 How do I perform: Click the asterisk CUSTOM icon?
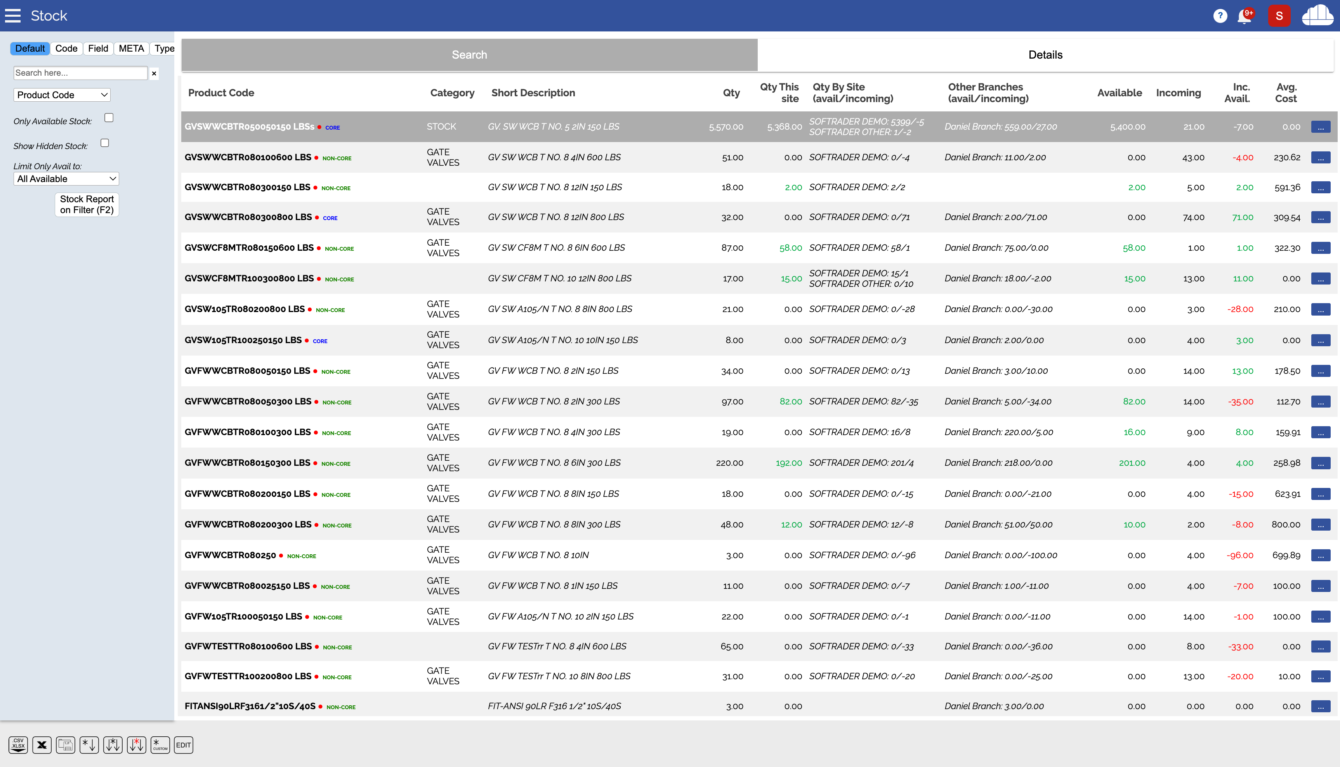pos(160,745)
